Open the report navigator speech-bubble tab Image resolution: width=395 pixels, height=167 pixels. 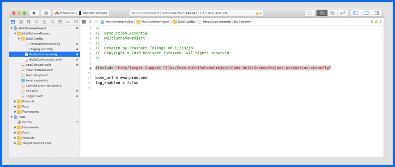coord(76,22)
